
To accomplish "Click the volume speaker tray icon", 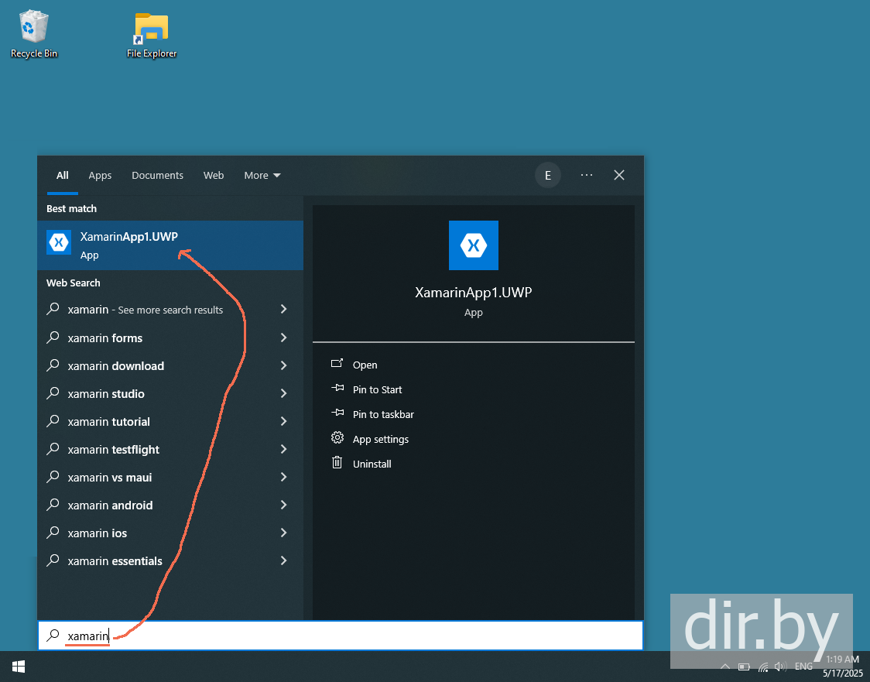I will [x=781, y=667].
